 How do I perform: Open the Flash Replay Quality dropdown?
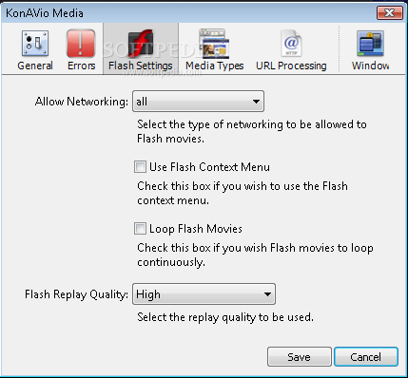click(204, 294)
